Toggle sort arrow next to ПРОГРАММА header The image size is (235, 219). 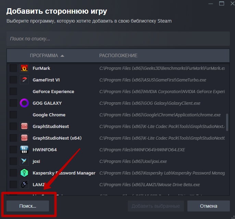point(62,56)
